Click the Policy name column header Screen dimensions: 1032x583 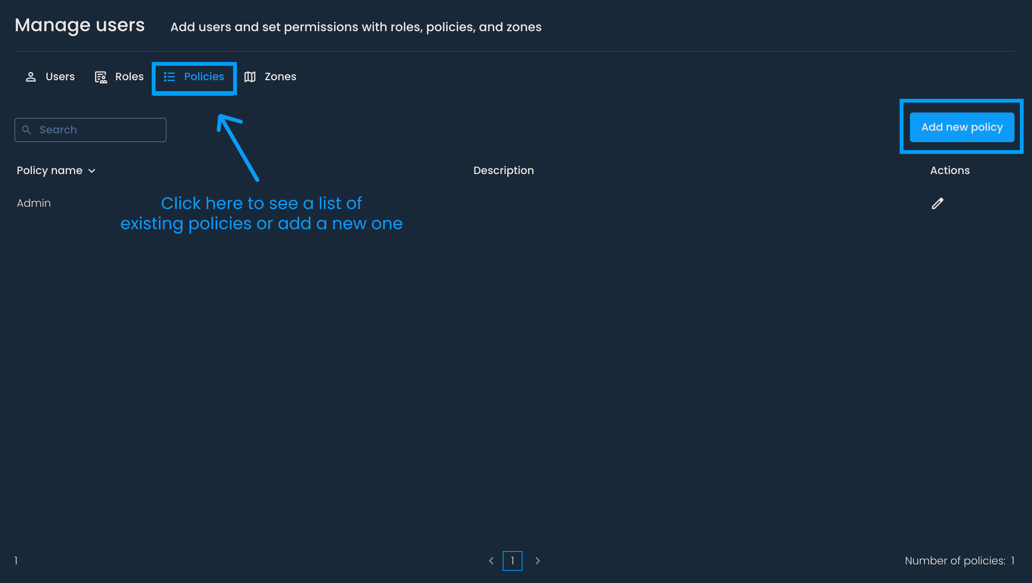[50, 171]
